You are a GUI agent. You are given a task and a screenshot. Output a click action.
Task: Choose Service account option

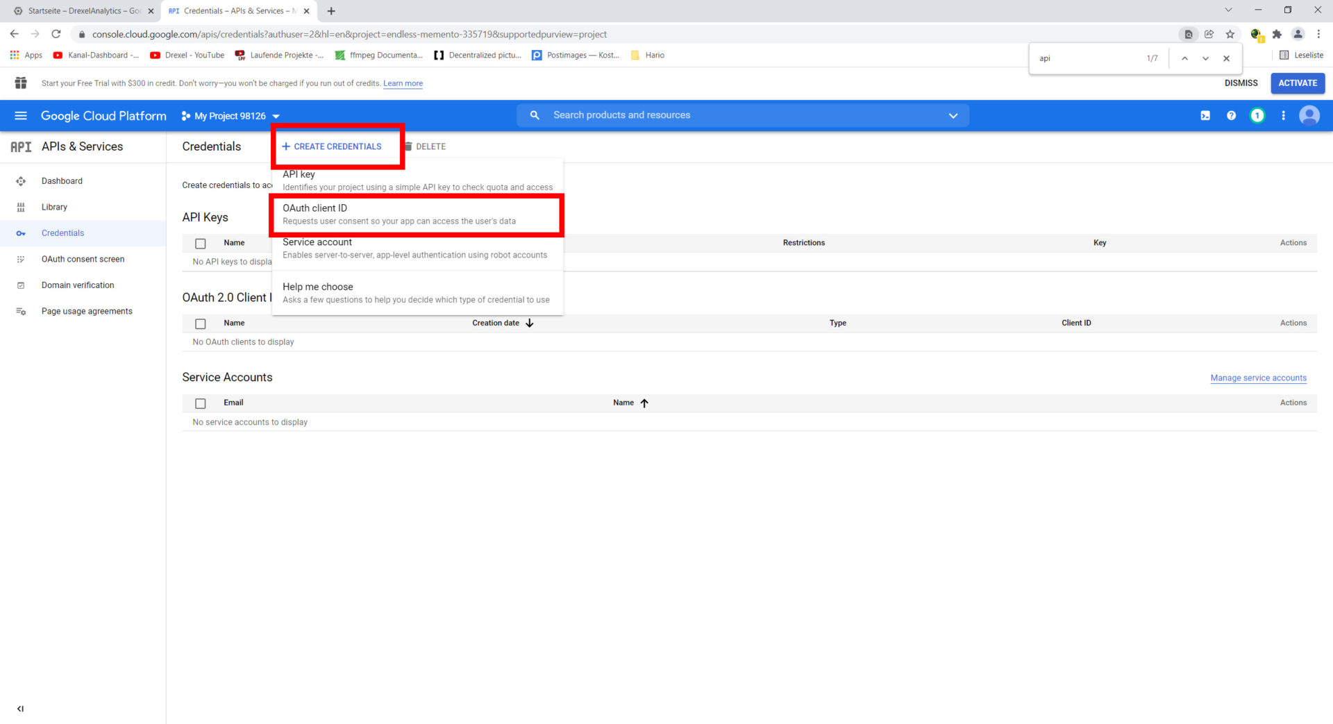coord(417,249)
